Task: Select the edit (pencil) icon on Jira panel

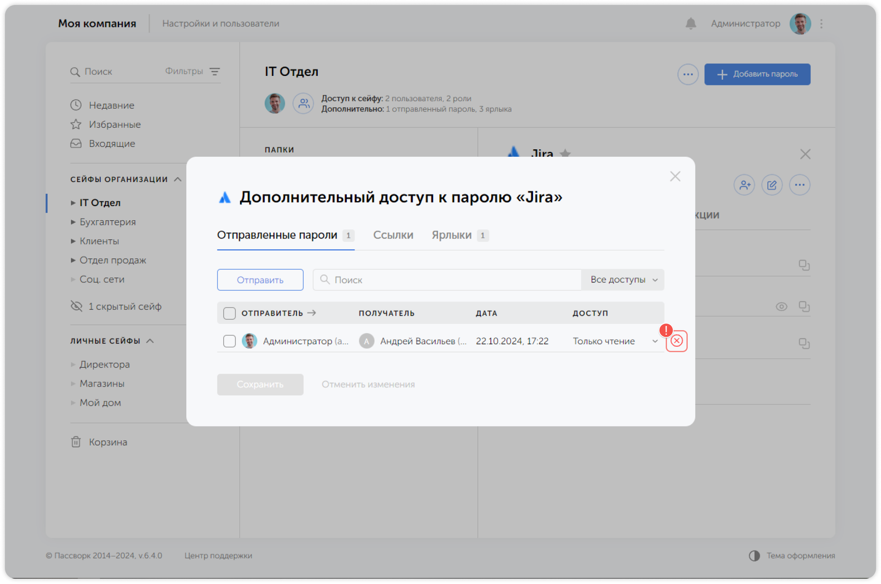Action: [772, 185]
